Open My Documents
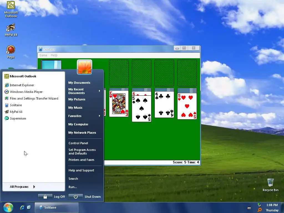This screenshot has width=284, height=213. [79, 83]
